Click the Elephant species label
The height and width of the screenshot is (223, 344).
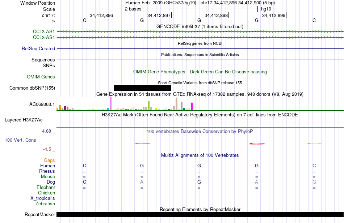click(46, 188)
